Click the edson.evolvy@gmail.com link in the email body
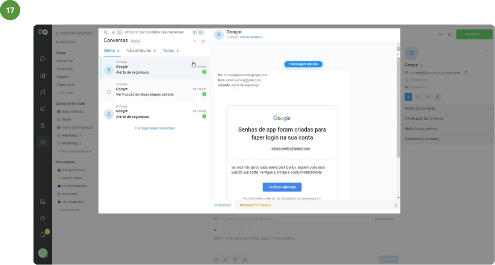Screen dimensions: 495x265 point(291,149)
